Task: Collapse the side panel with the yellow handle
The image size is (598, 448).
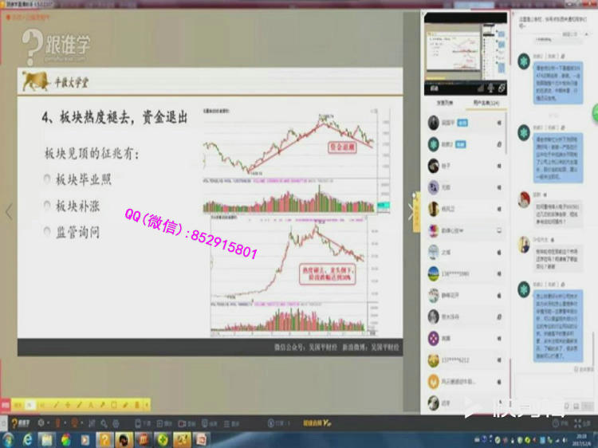Action: [x=415, y=213]
